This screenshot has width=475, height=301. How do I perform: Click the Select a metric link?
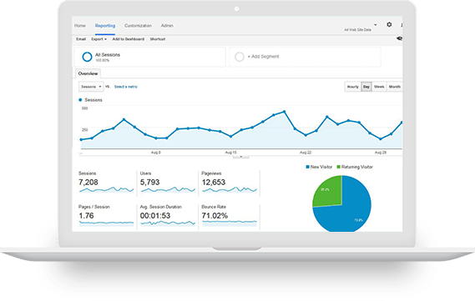coord(126,87)
